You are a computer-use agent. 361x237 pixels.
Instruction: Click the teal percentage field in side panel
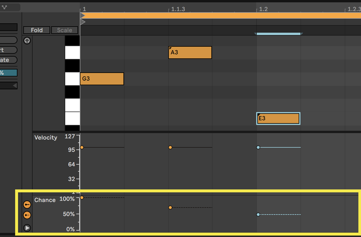(x=9, y=73)
